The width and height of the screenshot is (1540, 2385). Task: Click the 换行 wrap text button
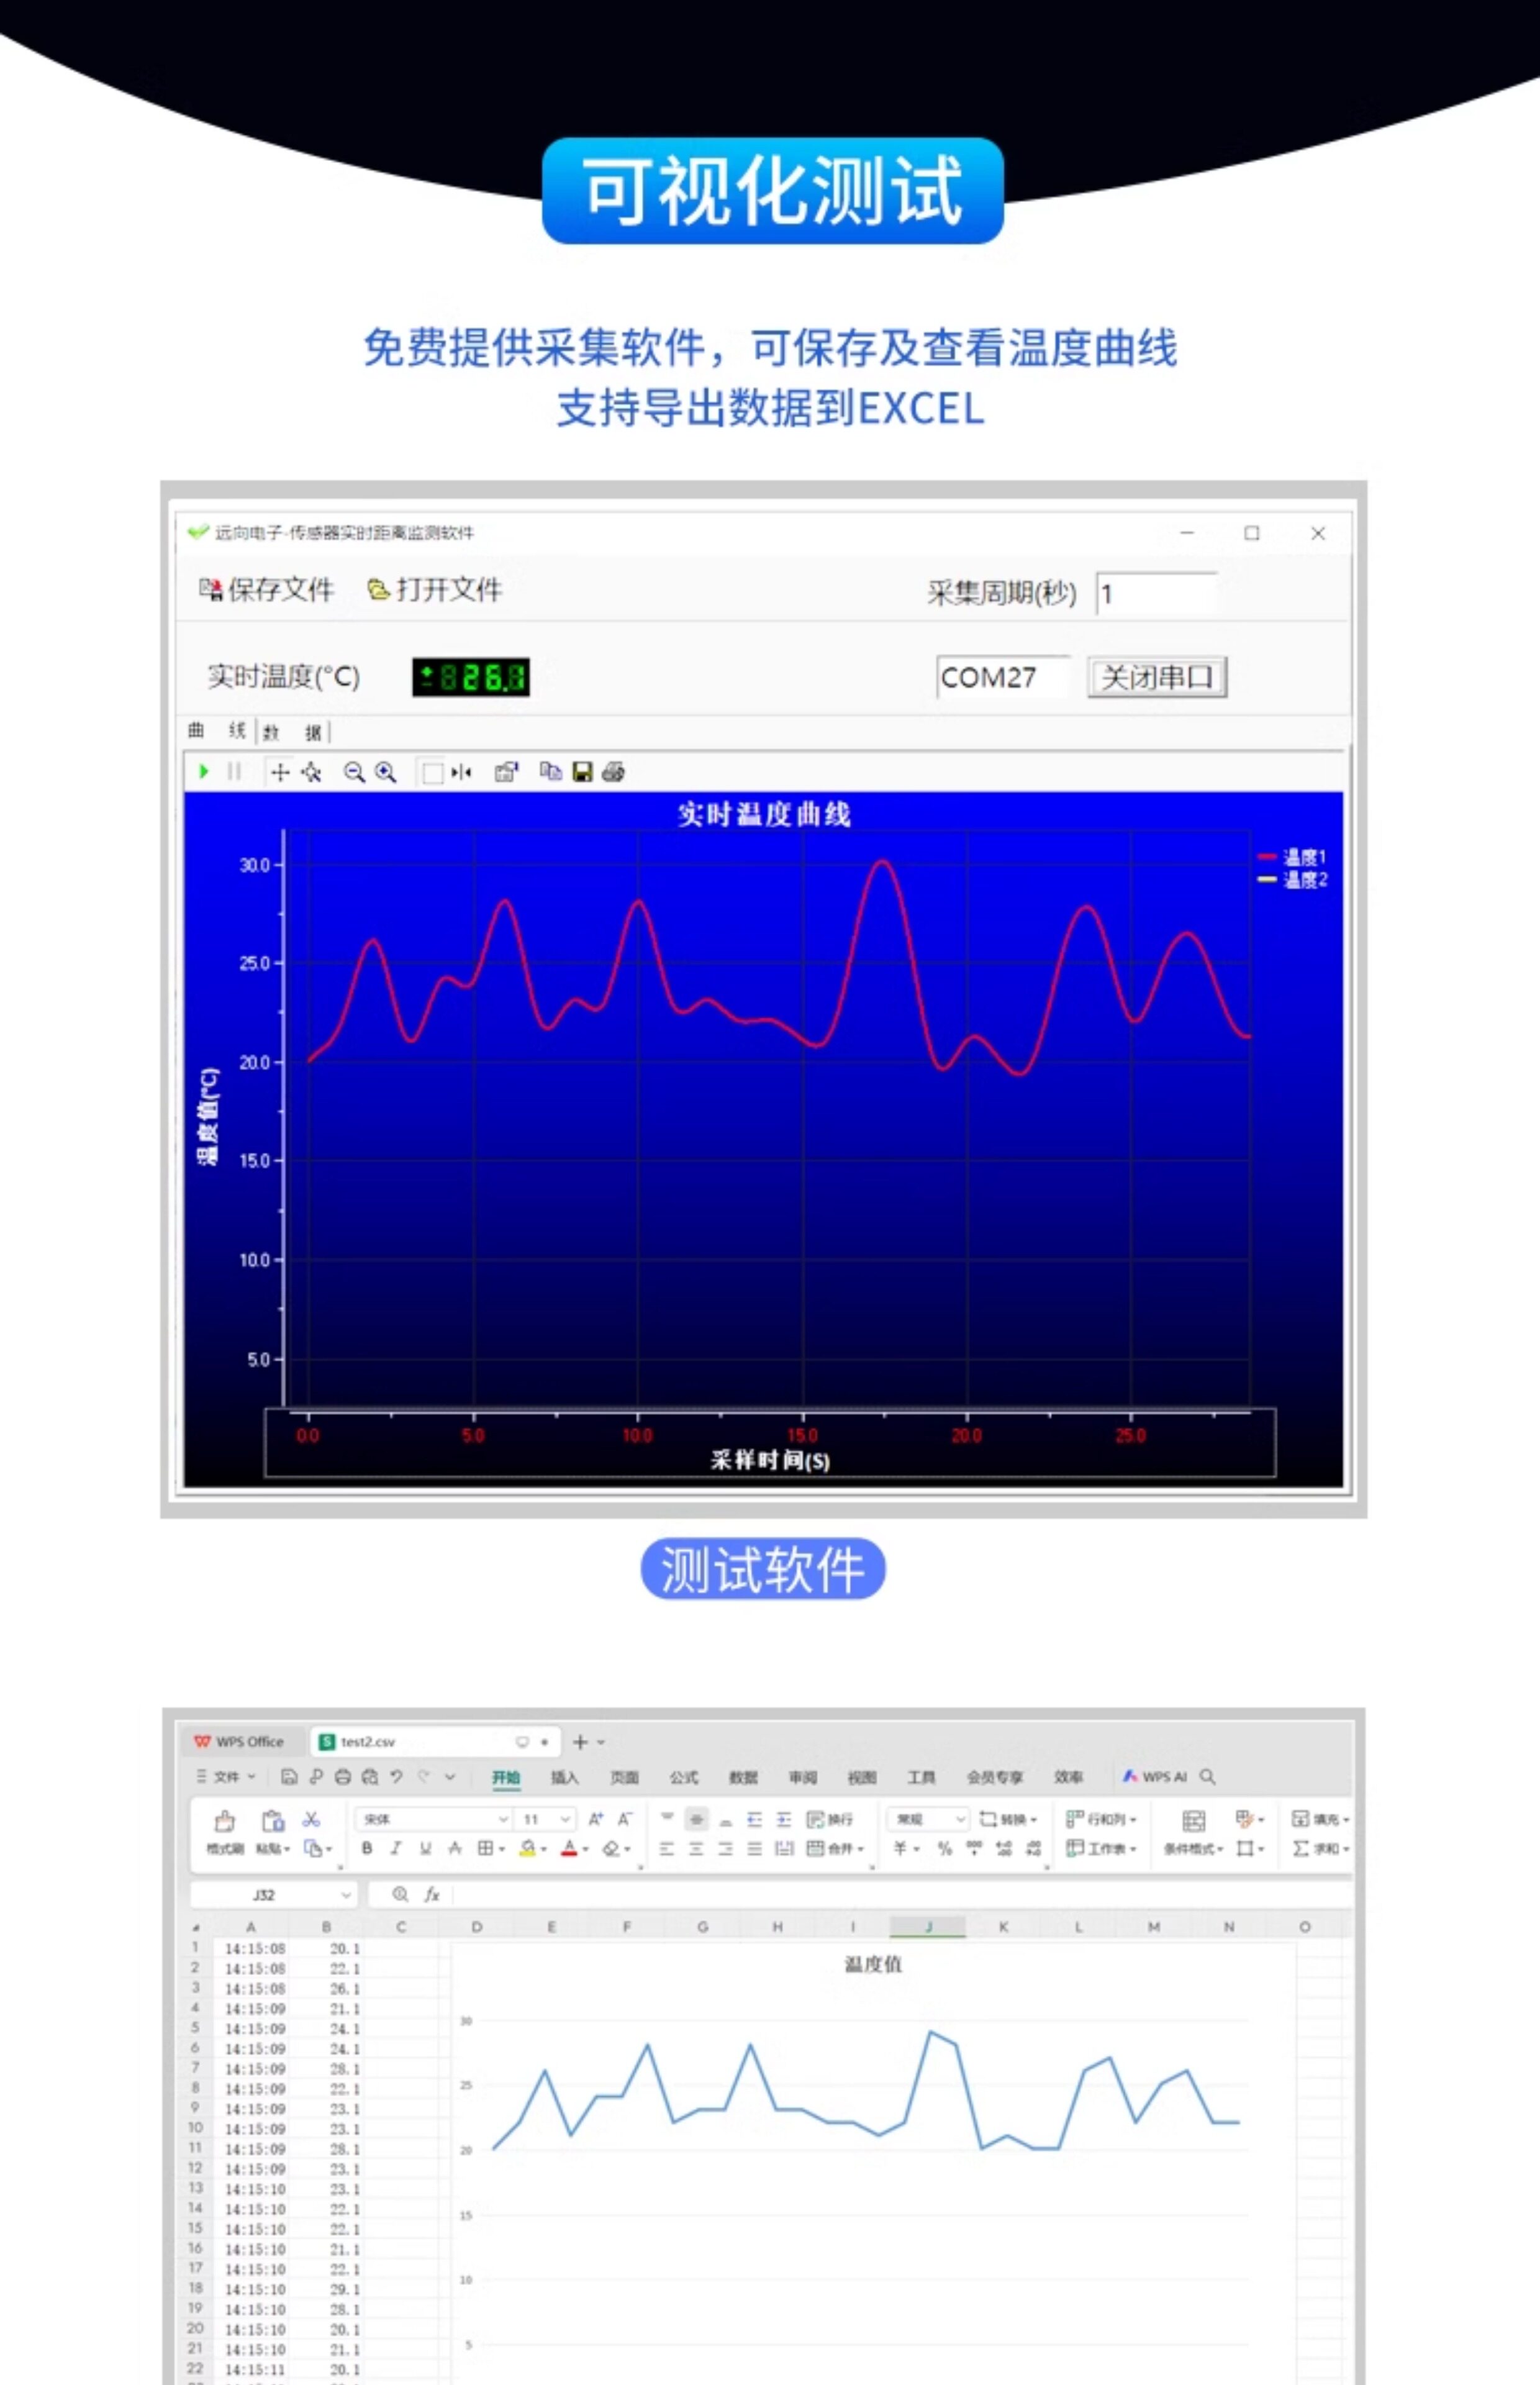[x=830, y=1819]
